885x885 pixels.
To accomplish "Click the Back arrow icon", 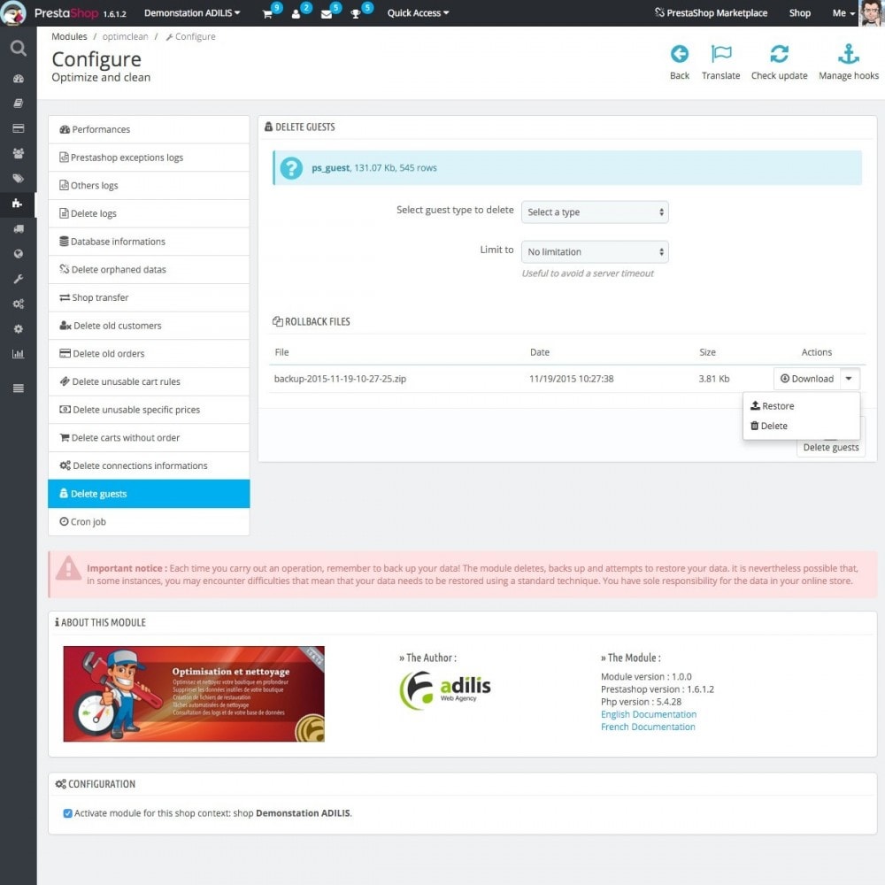I will coord(679,54).
